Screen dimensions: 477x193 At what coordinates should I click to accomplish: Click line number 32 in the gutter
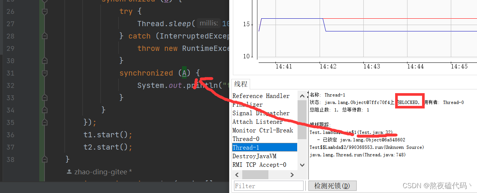[10, 85]
